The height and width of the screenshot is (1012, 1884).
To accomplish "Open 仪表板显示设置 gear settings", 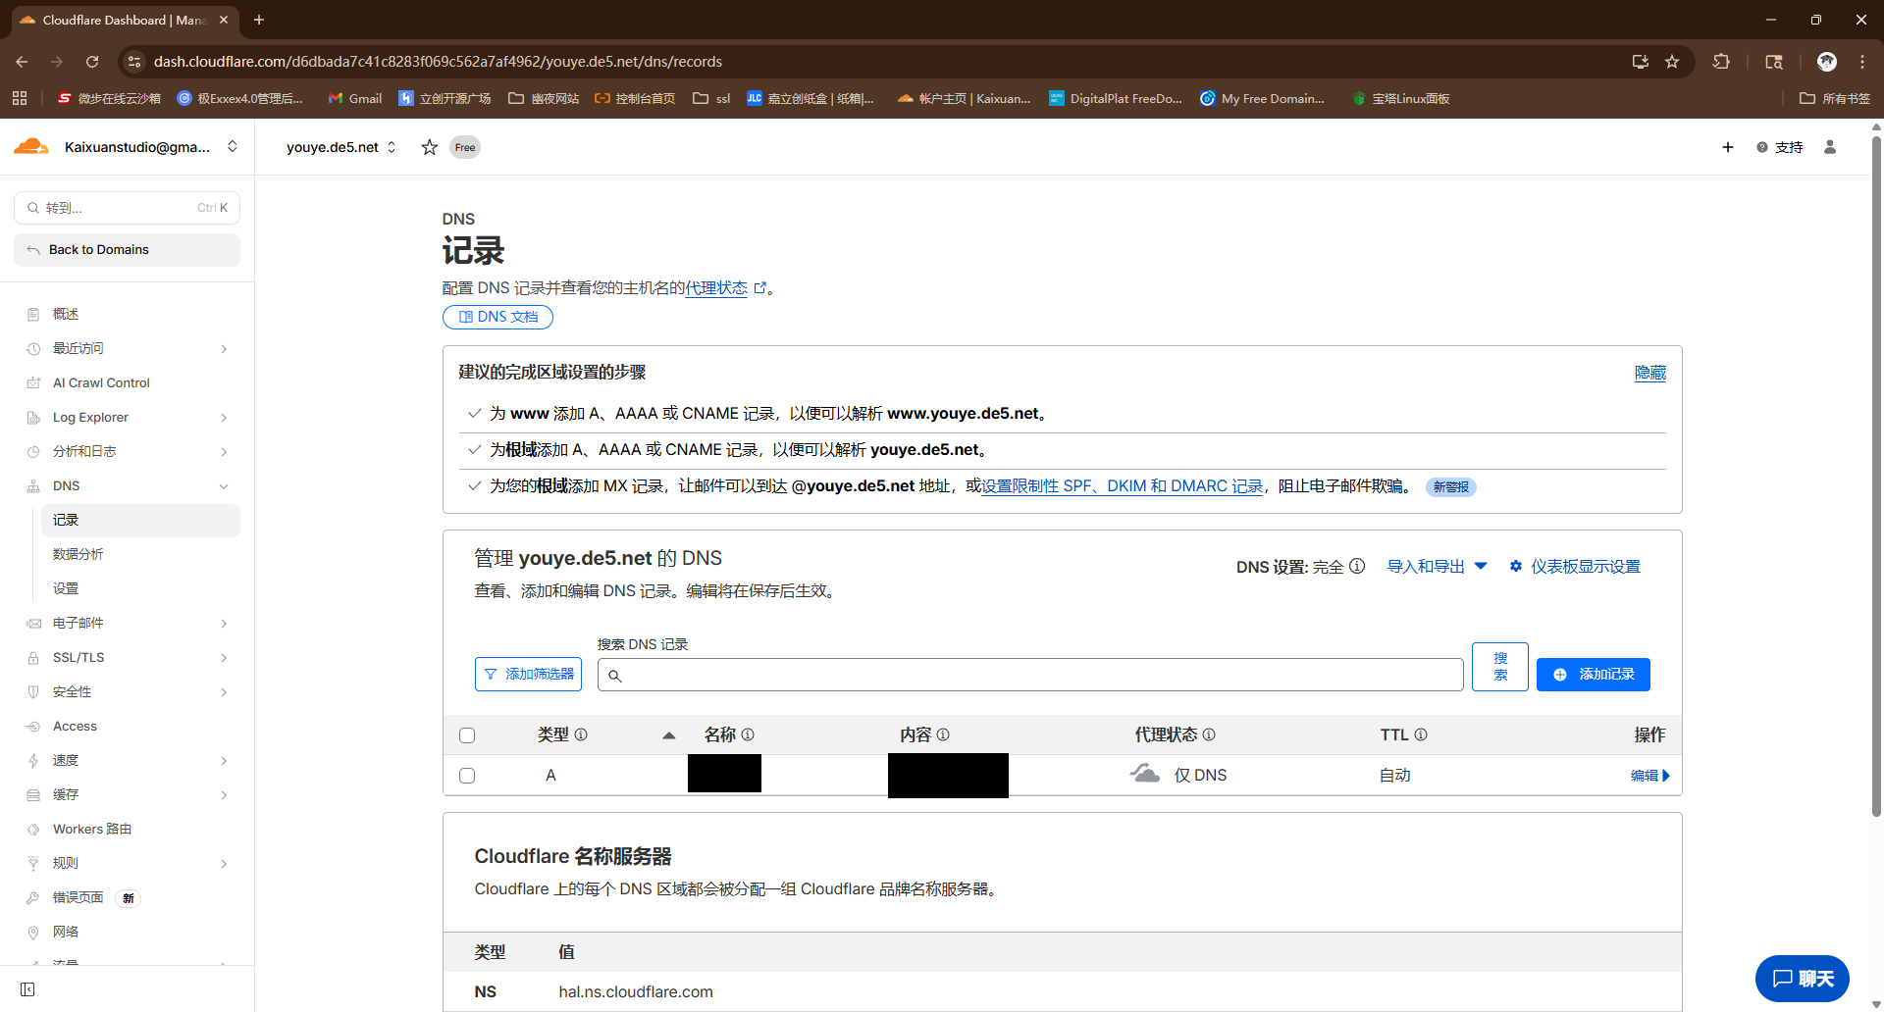I will pos(1575,567).
